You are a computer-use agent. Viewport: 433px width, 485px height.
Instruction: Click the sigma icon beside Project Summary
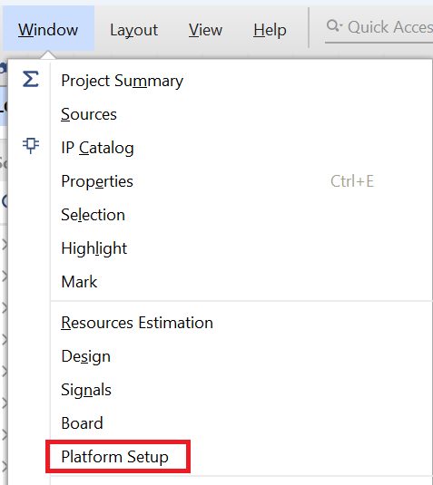click(x=31, y=79)
